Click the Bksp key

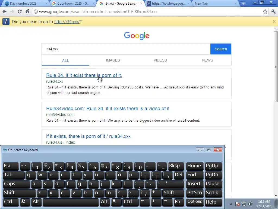[x=176, y=166]
